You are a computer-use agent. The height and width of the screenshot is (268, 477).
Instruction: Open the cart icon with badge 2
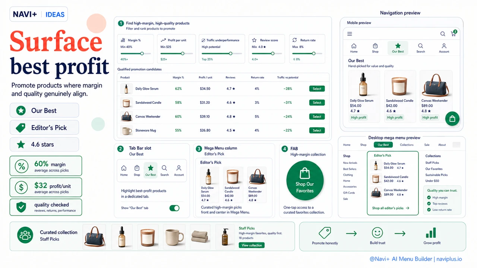click(x=454, y=33)
